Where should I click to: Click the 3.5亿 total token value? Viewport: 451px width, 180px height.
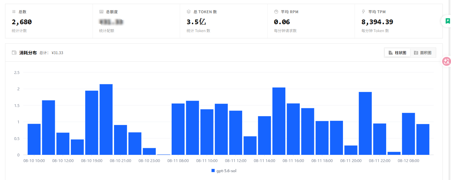[x=196, y=22]
